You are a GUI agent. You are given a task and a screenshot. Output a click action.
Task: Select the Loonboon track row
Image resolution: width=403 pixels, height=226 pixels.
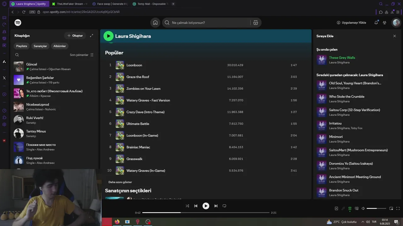click(x=206, y=65)
